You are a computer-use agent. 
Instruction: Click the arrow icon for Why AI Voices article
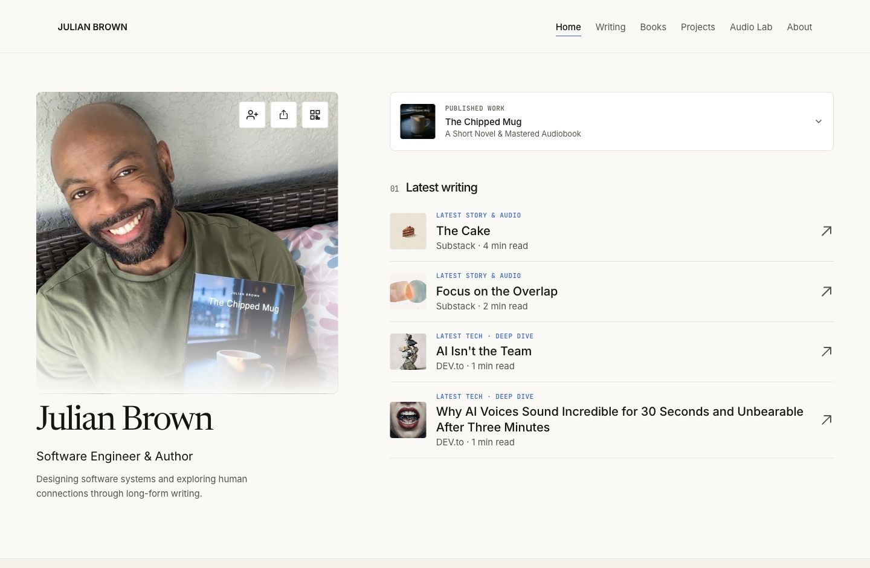pos(826,420)
